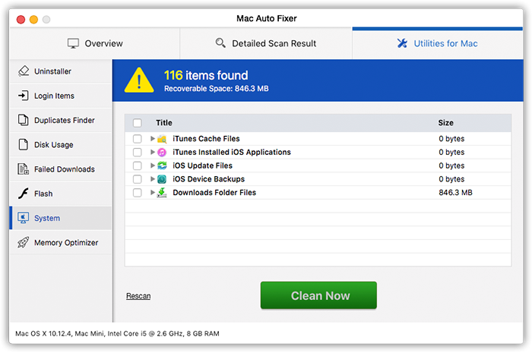Click the iTunes Cache Files folder icon
The width and height of the screenshot is (532, 353).
162,139
